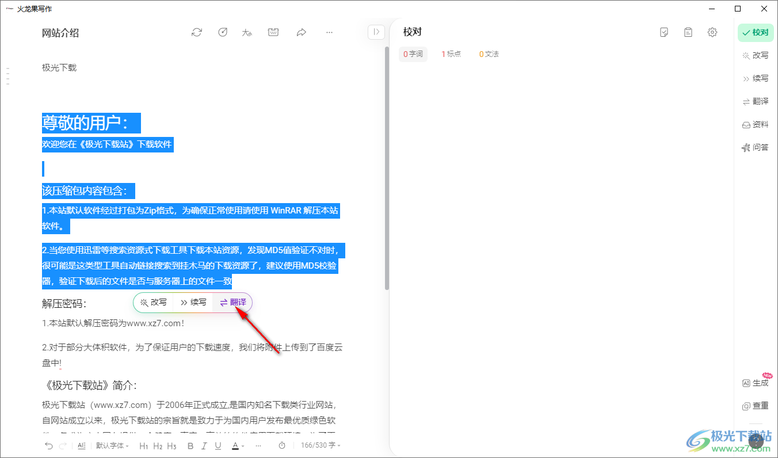Apply the font color A
The image size is (778, 458).
pos(235,446)
